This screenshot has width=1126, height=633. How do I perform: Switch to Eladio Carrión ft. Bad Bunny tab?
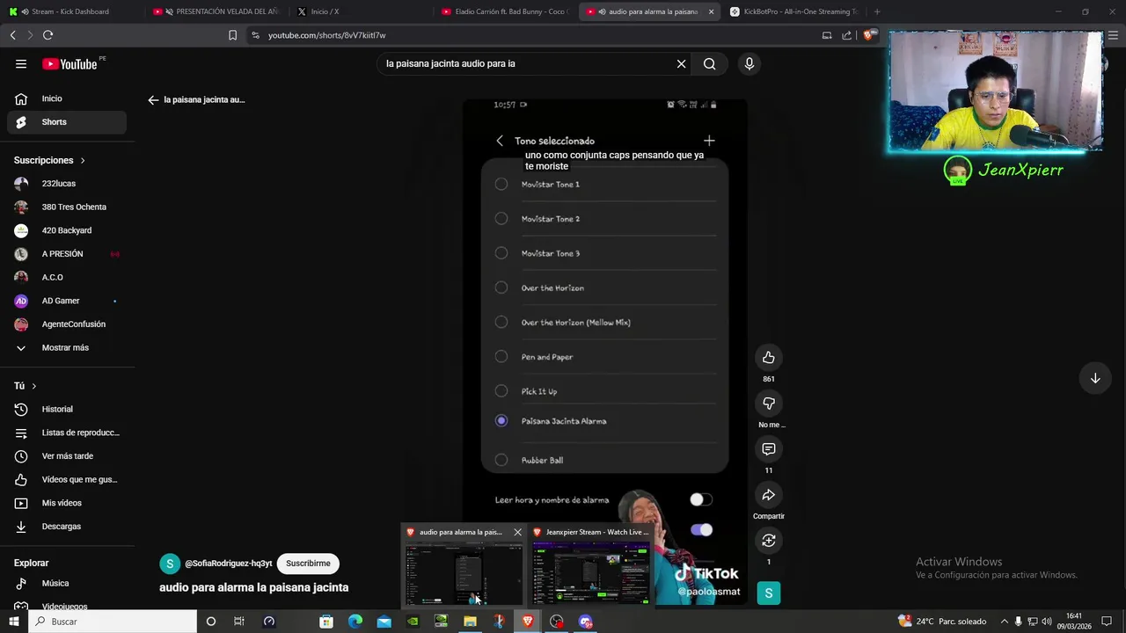505,11
